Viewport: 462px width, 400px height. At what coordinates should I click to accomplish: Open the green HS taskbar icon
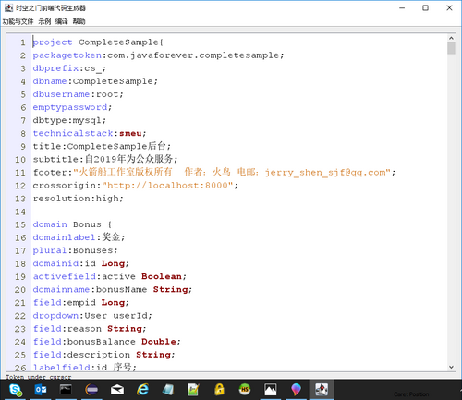[245, 390]
